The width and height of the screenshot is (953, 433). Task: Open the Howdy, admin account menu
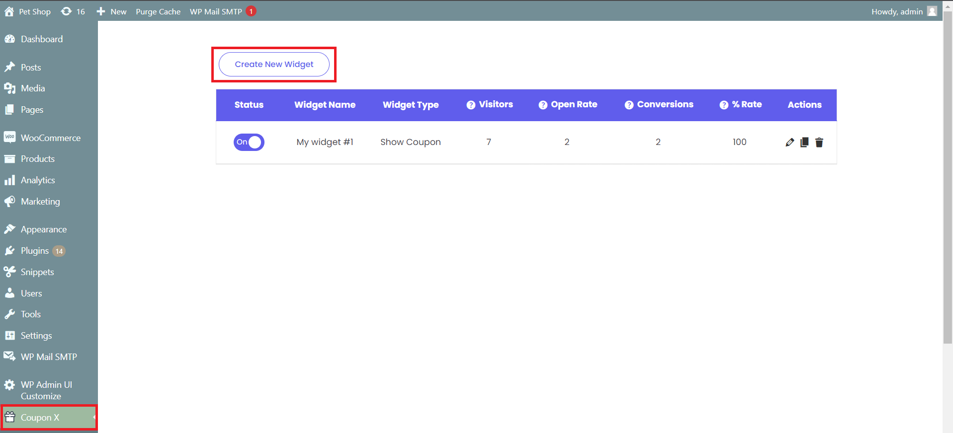[904, 11]
